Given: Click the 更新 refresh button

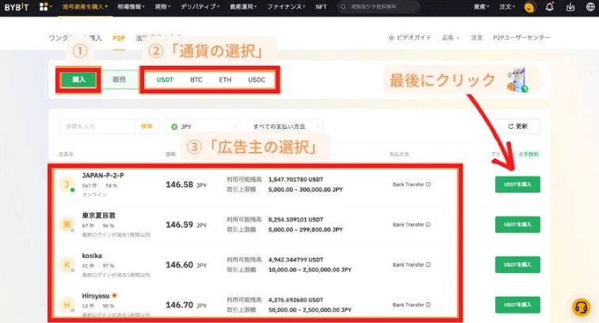Looking at the screenshot, I should (x=517, y=127).
